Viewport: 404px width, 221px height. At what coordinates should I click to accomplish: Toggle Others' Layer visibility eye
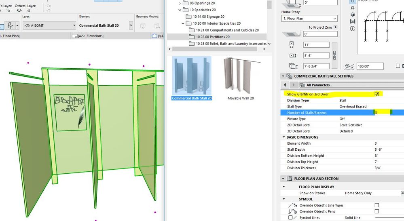click(19, 11)
